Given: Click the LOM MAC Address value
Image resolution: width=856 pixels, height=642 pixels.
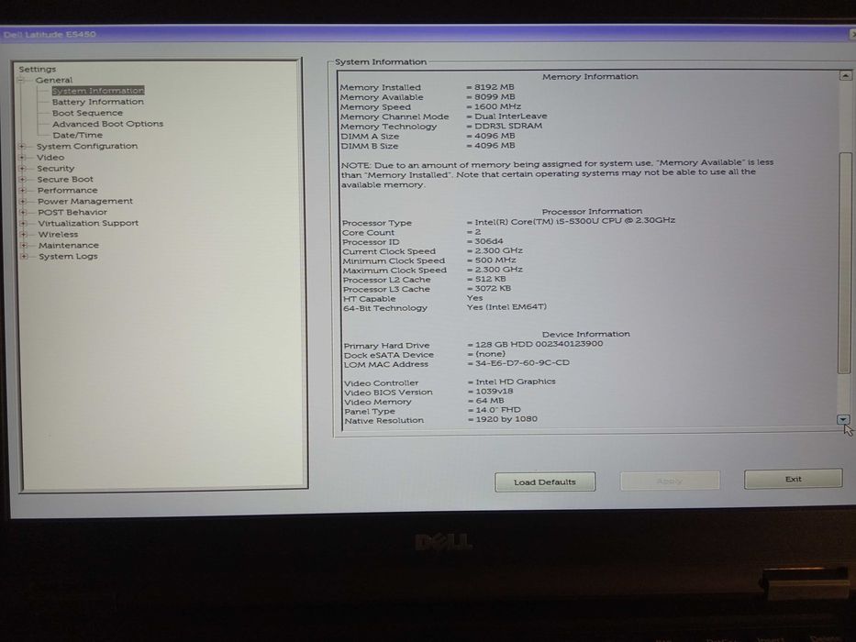Looking at the screenshot, I should click(522, 363).
